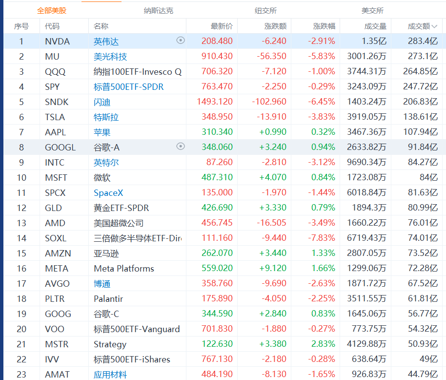Image resolution: width=446 pixels, height=380 pixels.
Task: Sort by 涨跌额 column header
Action: [x=275, y=26]
